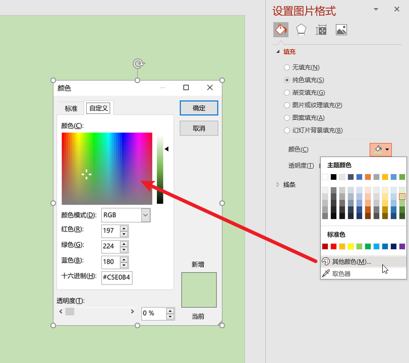Pick the dark blue standard color
Viewport: 409px width, 363px height.
[x=393, y=246]
